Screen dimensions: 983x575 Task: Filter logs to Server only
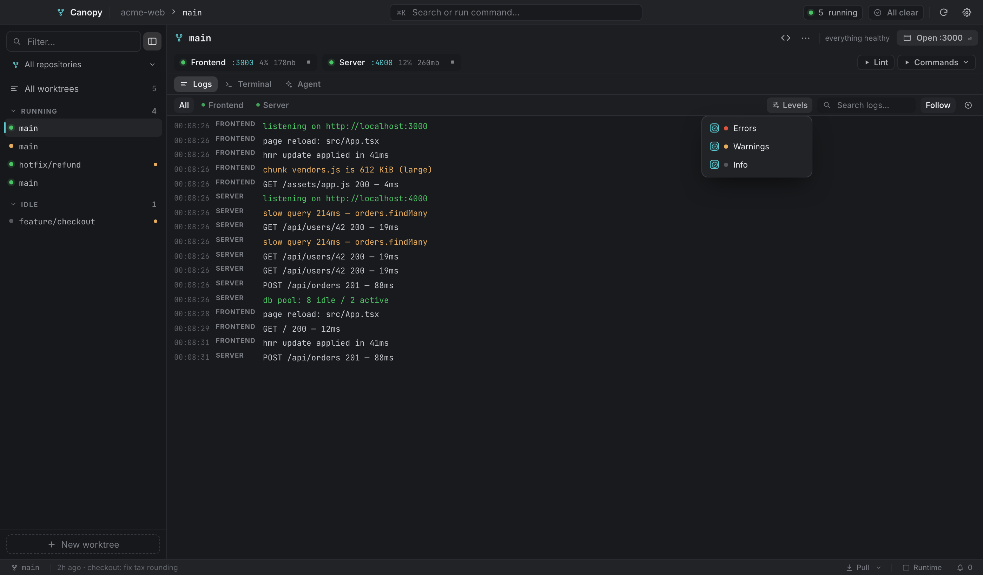272,105
